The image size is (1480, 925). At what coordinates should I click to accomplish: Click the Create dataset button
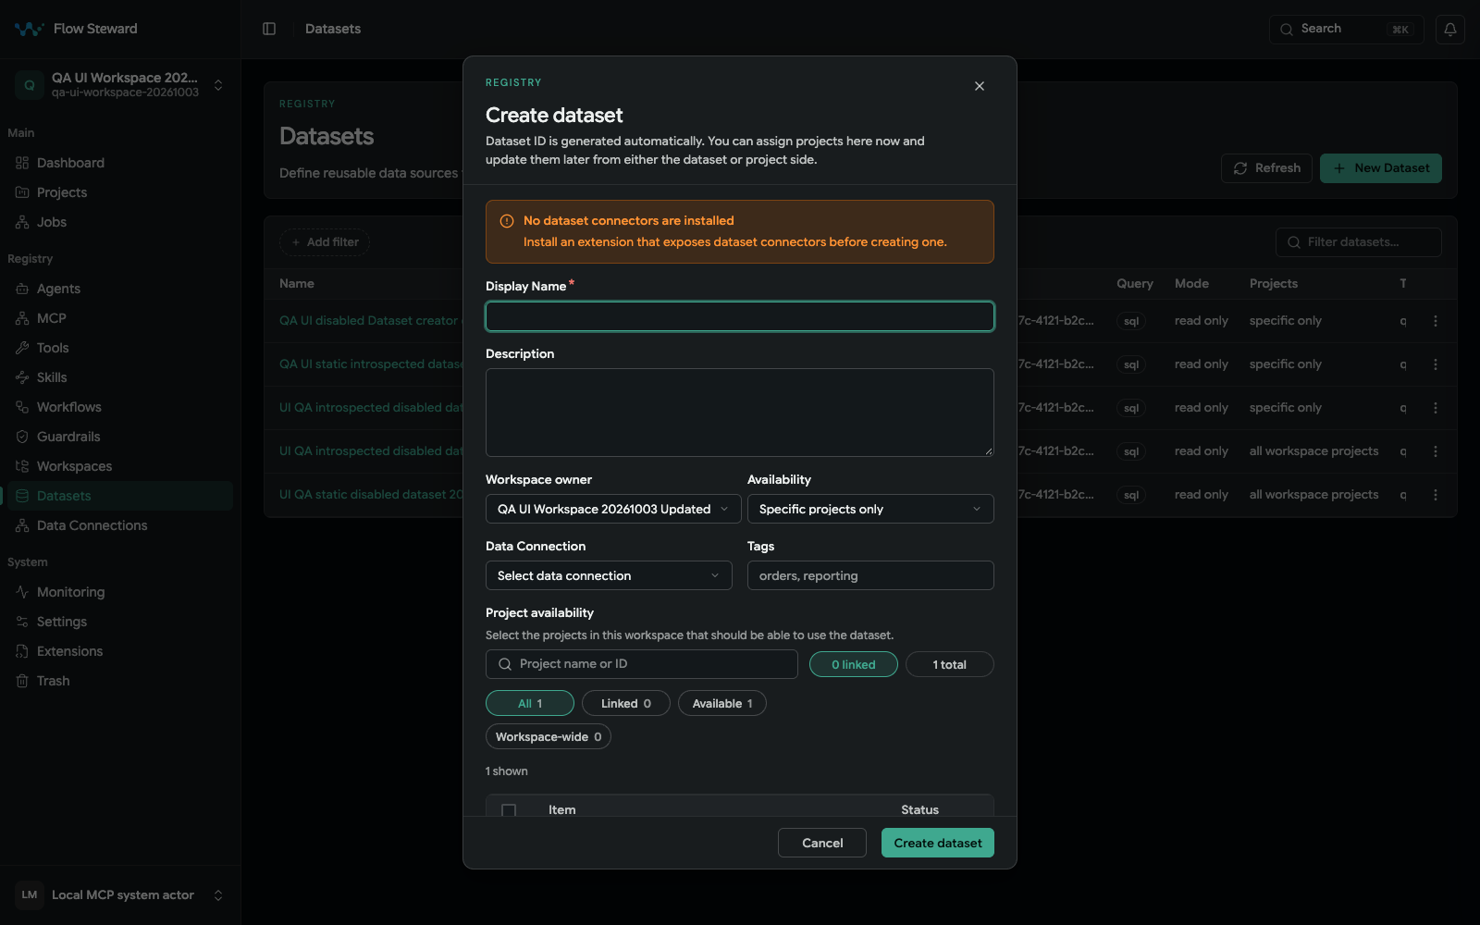[x=938, y=843]
